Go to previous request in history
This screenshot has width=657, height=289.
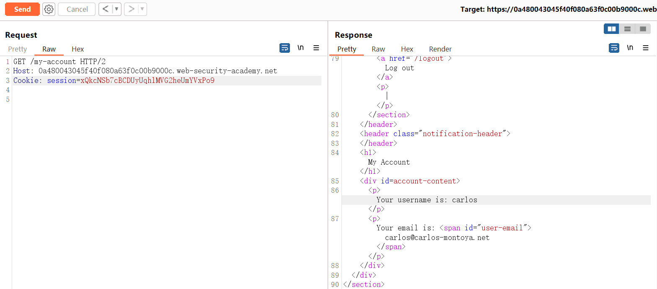[106, 9]
